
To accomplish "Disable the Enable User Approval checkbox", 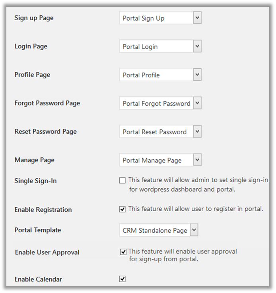I will [x=123, y=252].
